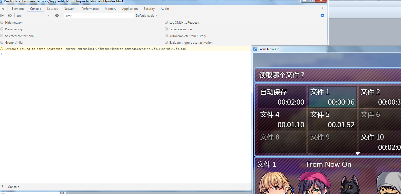Open the Network tab

pyautogui.click(x=70, y=9)
